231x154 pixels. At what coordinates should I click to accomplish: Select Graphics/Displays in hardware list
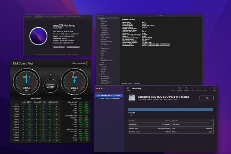pos(107,41)
